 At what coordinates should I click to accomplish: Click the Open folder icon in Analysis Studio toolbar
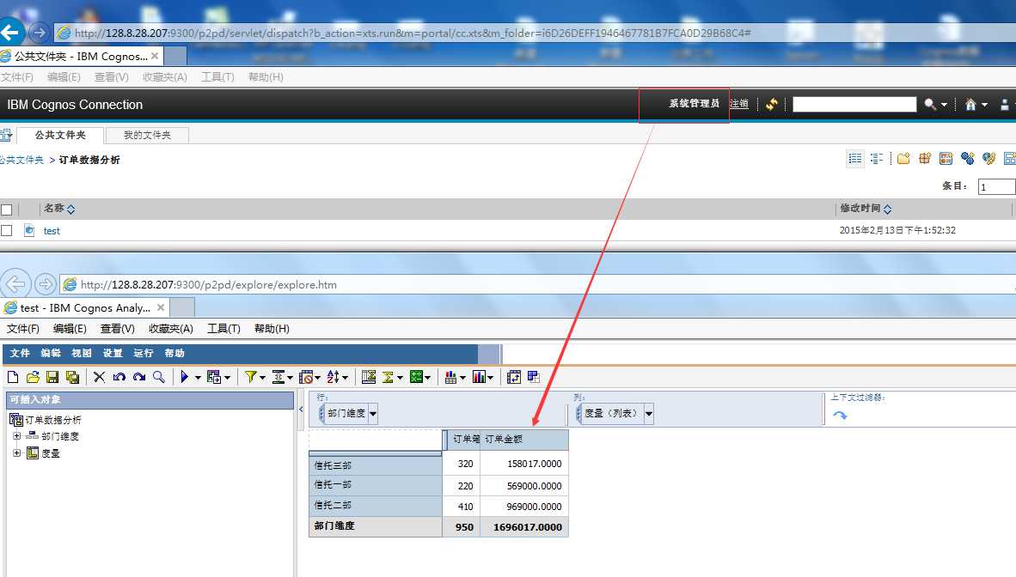(33, 377)
